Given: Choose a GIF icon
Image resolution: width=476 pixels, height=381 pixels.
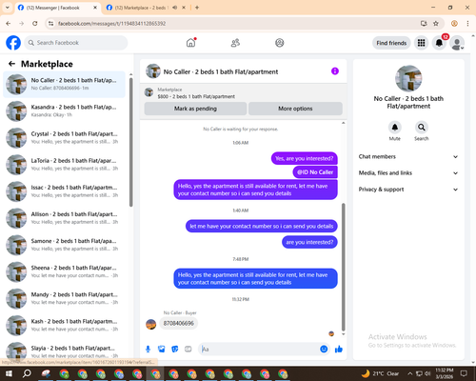Looking at the screenshot, I should pos(188,350).
